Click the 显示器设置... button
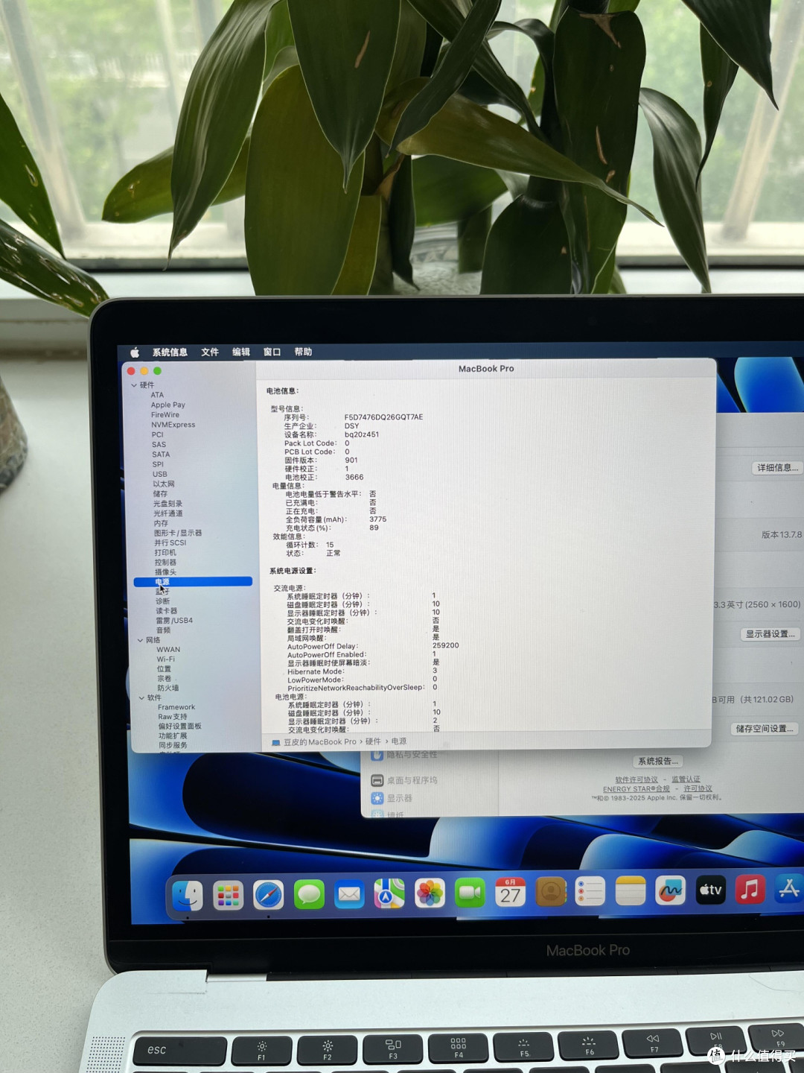The height and width of the screenshot is (1073, 804). point(770,634)
